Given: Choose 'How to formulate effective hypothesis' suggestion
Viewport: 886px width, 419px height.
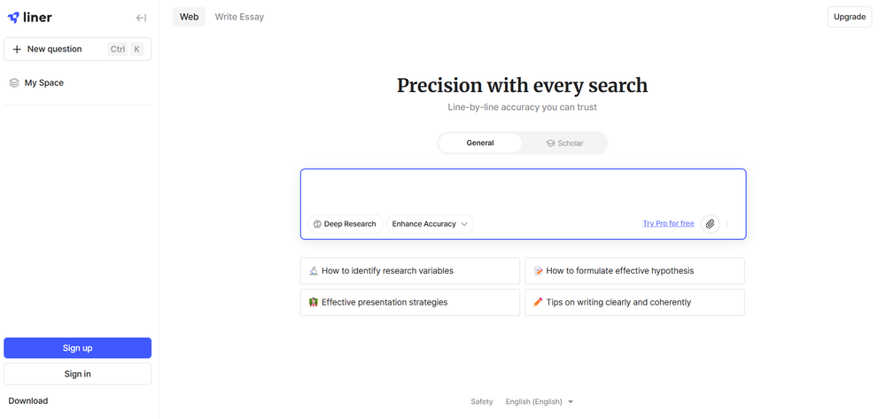Looking at the screenshot, I should 634,271.
